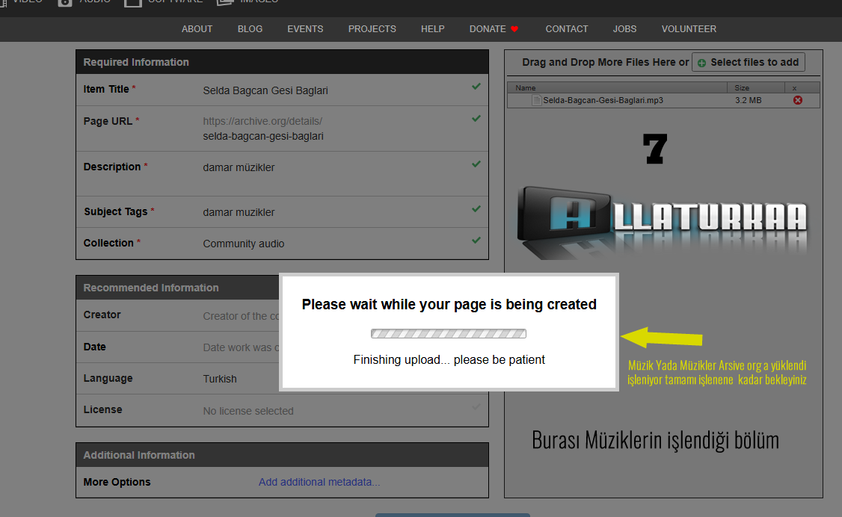
Task: Click the mp3 file document icon
Action: (536, 100)
